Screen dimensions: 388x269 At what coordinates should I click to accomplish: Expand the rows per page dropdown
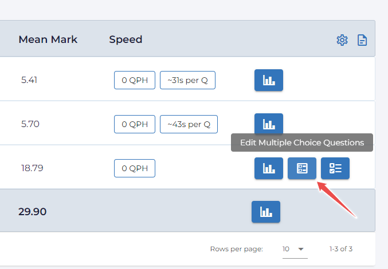point(295,249)
